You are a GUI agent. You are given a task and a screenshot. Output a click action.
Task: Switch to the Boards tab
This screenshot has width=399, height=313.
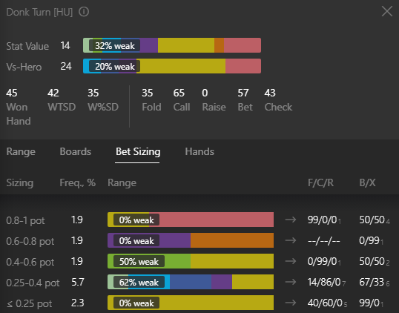(x=76, y=151)
